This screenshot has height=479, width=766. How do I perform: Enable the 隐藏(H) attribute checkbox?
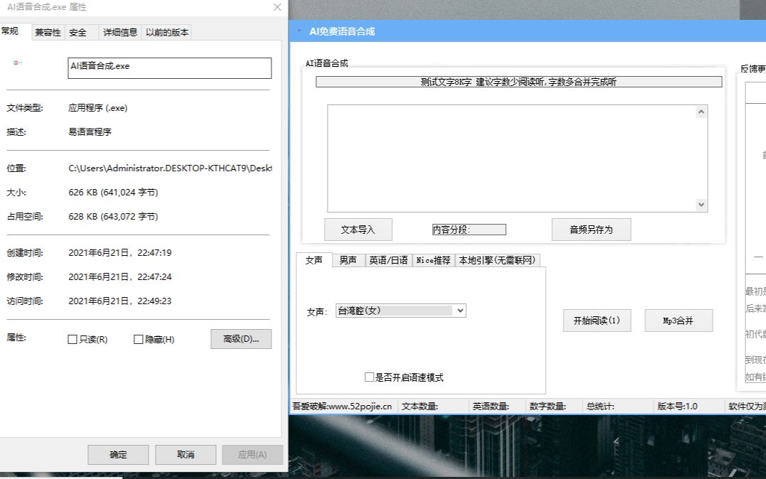[139, 339]
